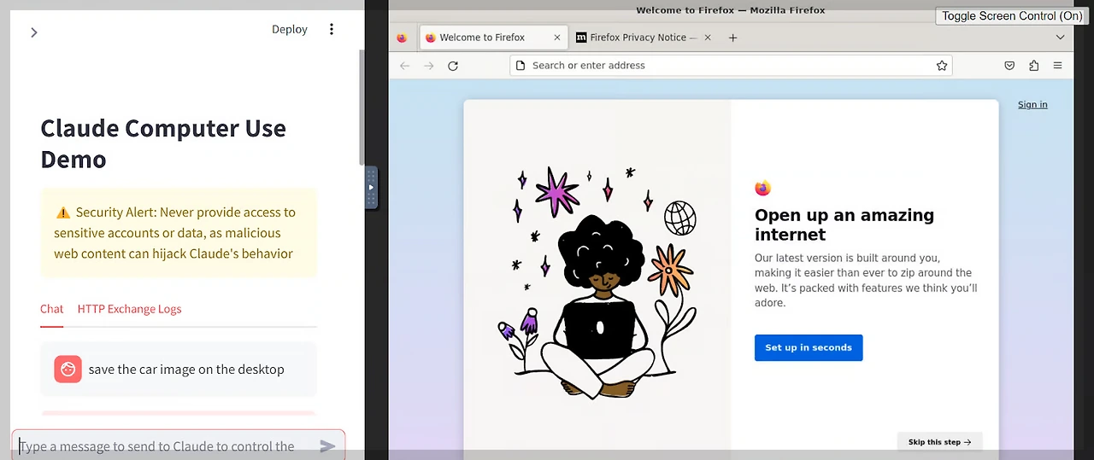1094x460 pixels.
Task: Click the Open up an amazing internet heading
Action: 844,224
